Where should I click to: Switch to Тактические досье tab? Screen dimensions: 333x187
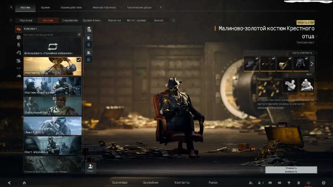click(139, 7)
